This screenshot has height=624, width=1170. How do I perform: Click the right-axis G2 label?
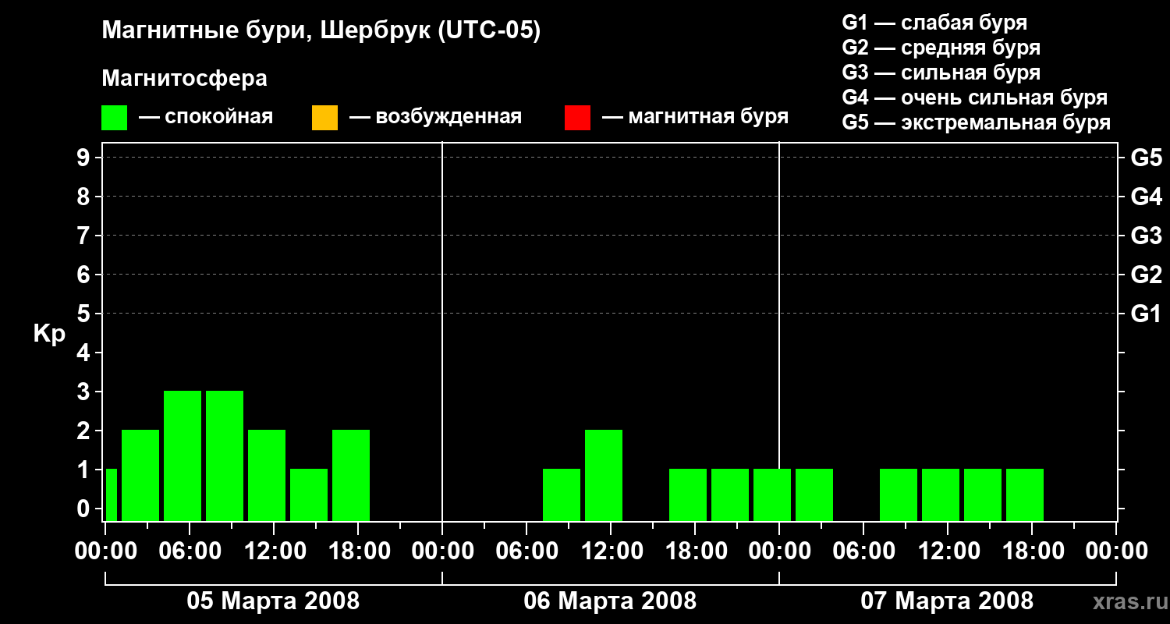pos(1146,275)
